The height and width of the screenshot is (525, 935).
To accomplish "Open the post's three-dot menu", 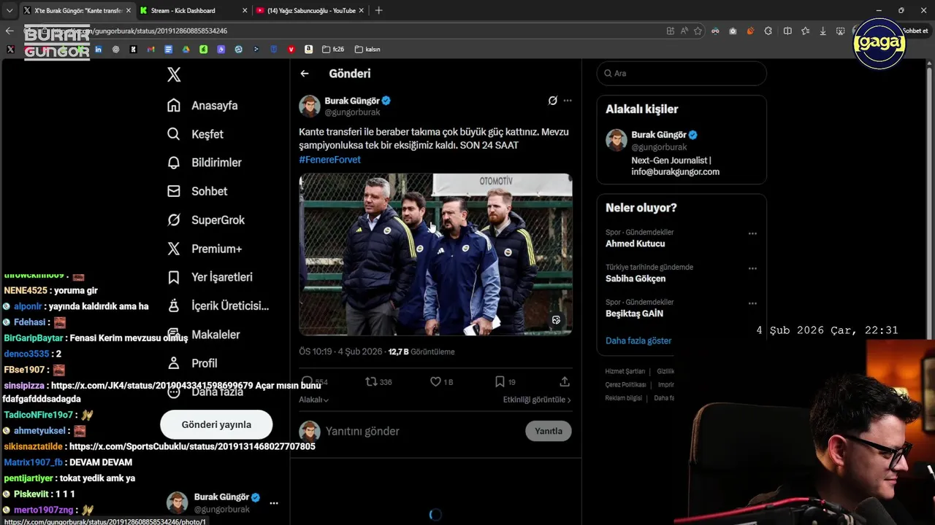I will (568, 101).
